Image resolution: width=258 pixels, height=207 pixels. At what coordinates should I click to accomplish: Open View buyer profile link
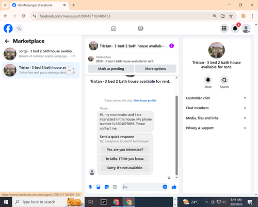[144, 100]
